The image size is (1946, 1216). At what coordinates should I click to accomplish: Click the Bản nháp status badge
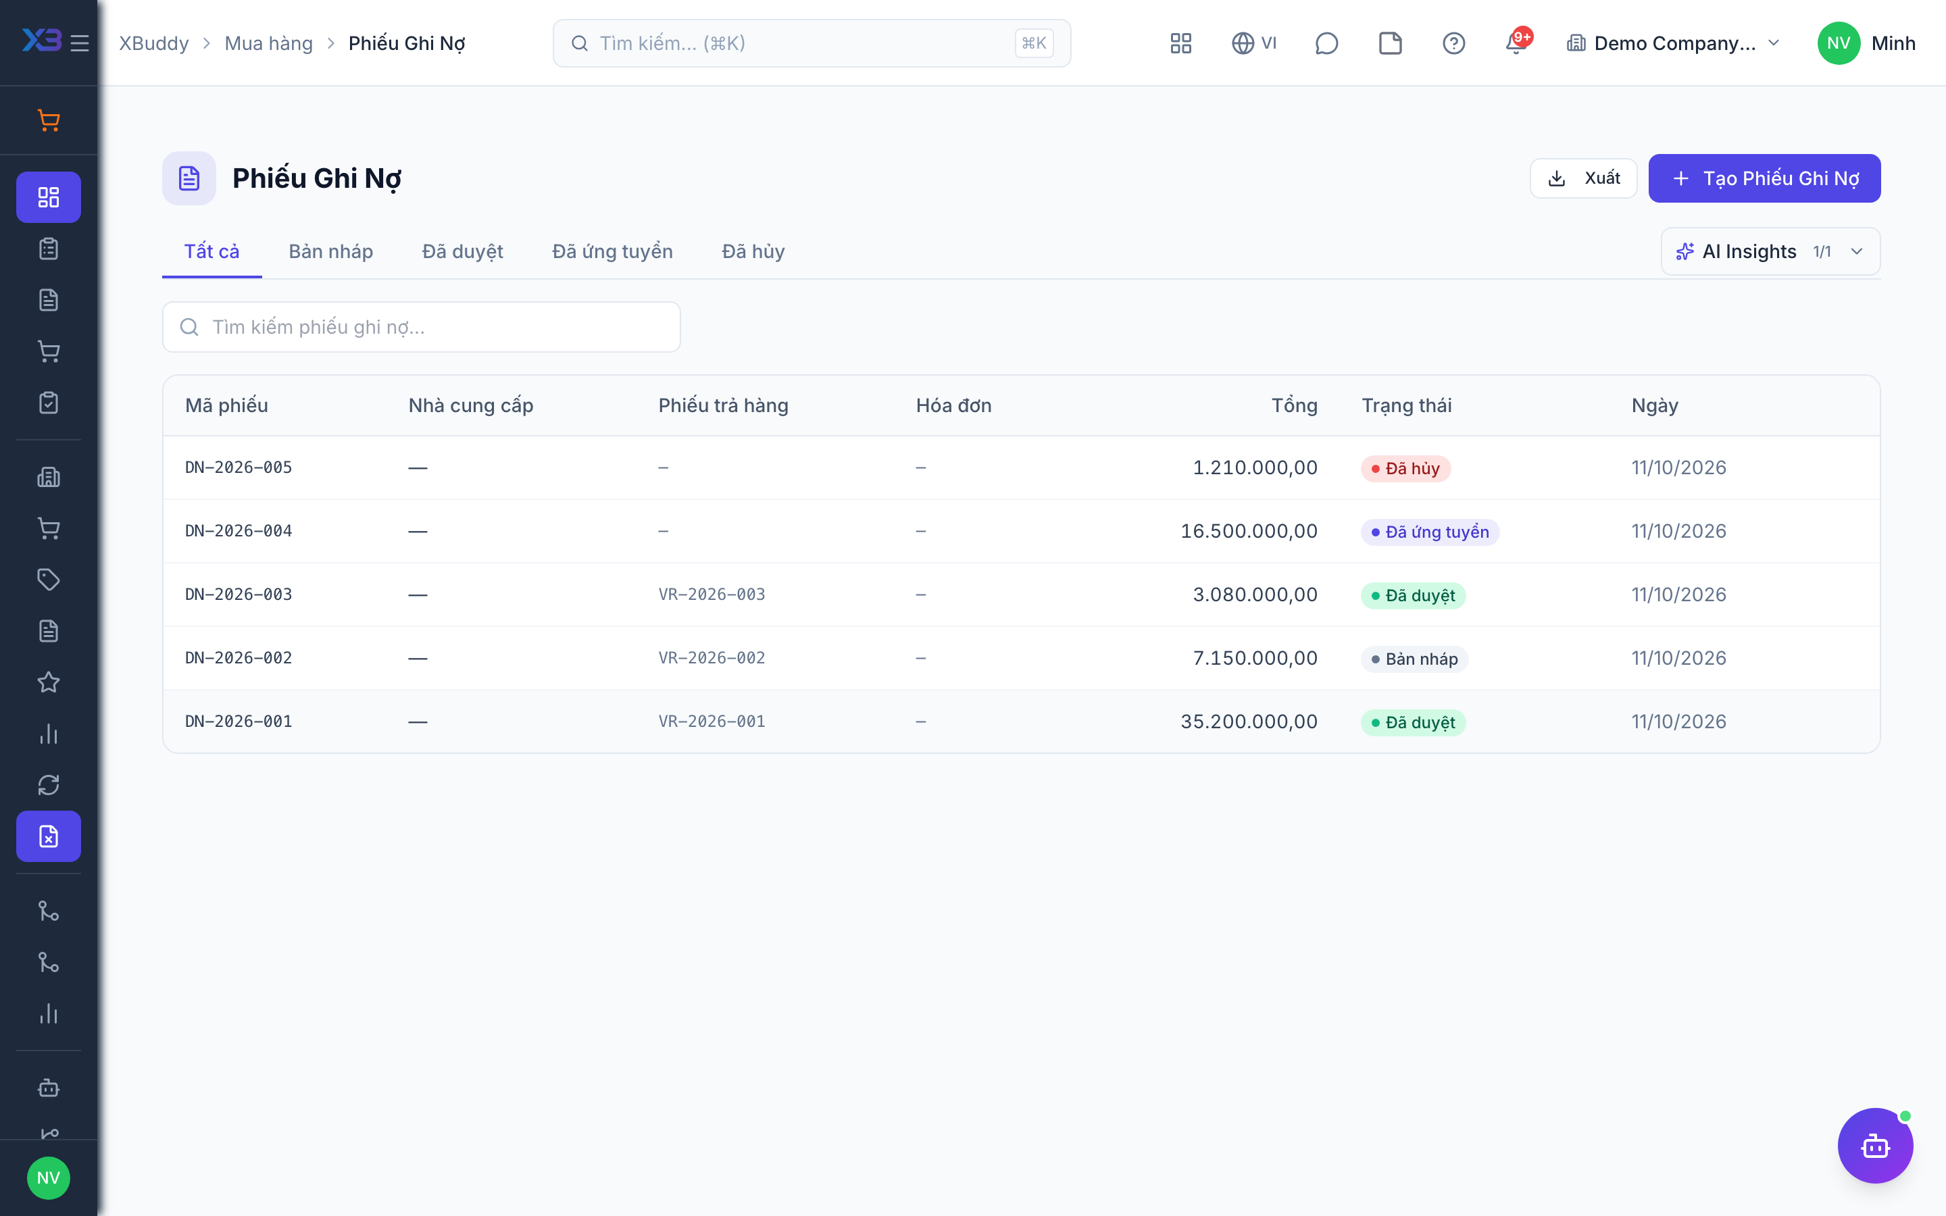(x=1414, y=659)
